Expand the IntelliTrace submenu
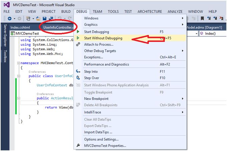227x151 pixels. tap(130, 112)
